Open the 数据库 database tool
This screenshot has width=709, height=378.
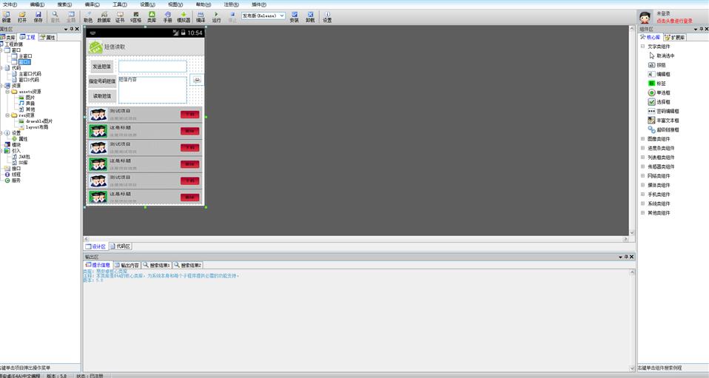104,16
